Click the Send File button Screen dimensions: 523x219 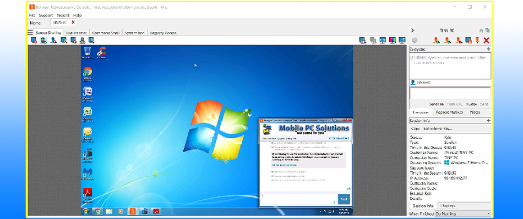click(x=436, y=104)
